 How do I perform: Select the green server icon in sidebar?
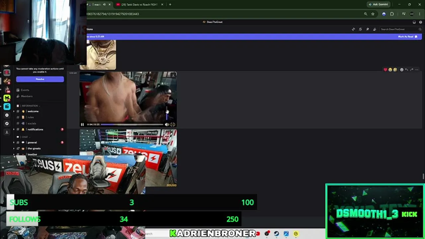point(7,98)
